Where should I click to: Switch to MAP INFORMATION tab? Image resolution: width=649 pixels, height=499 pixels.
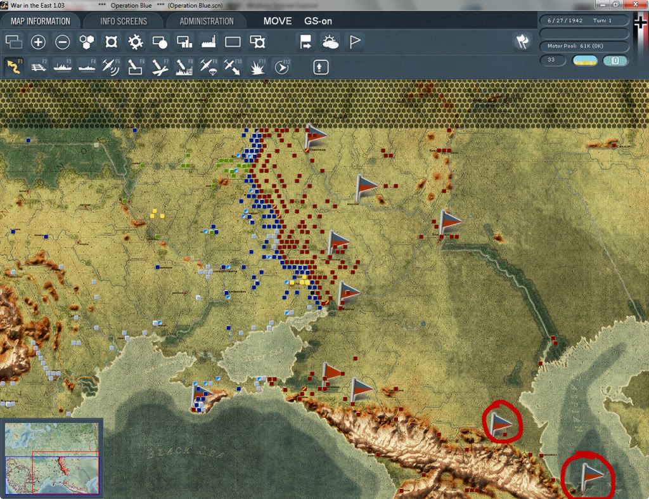click(x=41, y=21)
